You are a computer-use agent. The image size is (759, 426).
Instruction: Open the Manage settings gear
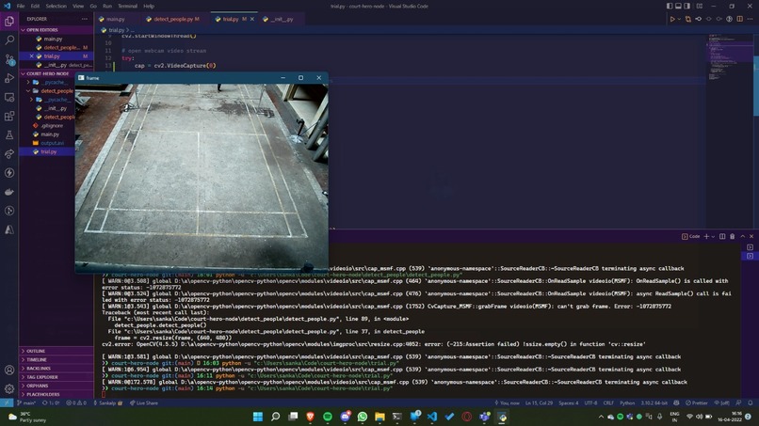coord(9,388)
